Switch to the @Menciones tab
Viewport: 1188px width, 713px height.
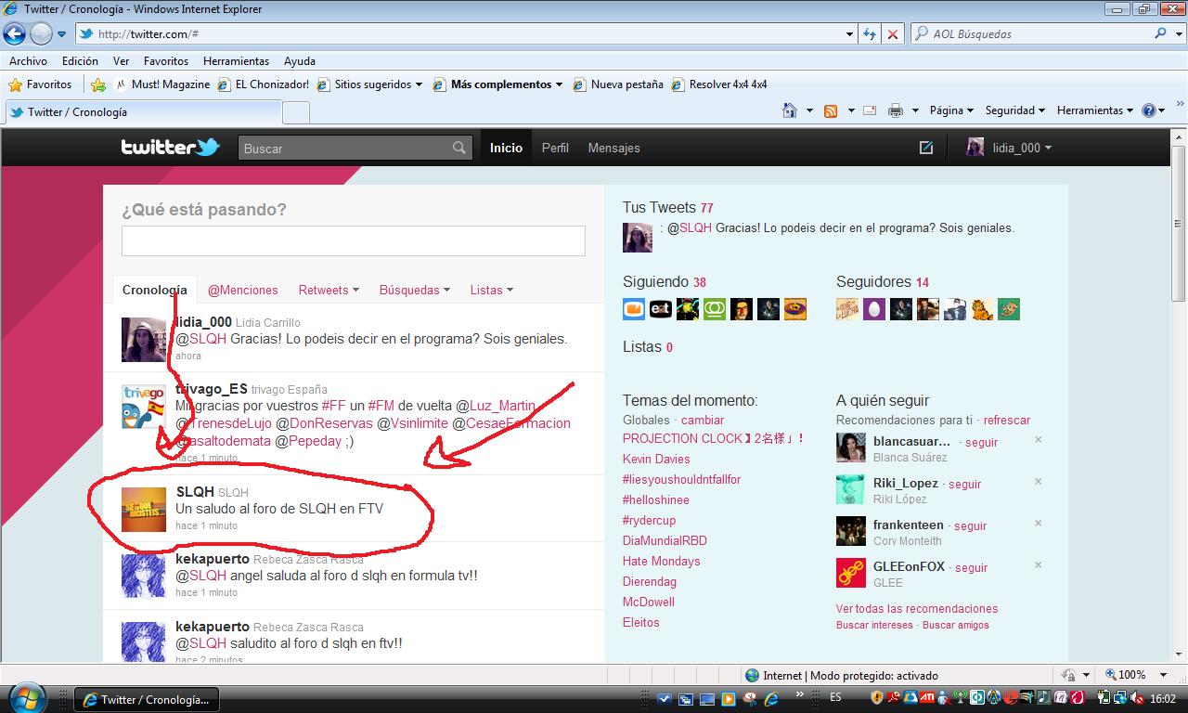(x=242, y=290)
